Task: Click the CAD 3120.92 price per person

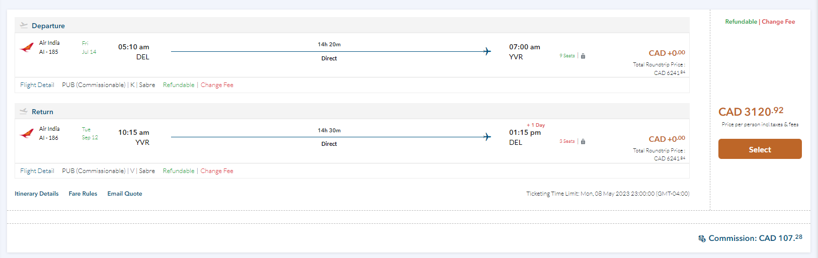Action: (x=751, y=112)
